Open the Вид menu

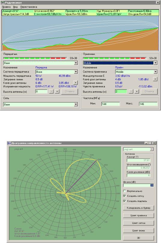click(x=15, y=7)
